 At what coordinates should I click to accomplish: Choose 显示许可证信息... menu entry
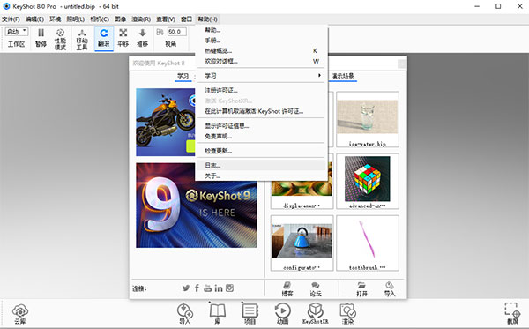click(261, 126)
